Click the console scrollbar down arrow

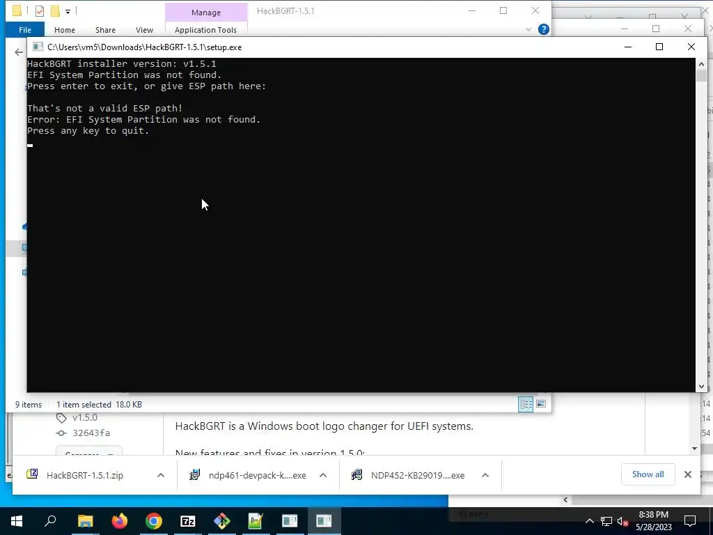coord(701,387)
